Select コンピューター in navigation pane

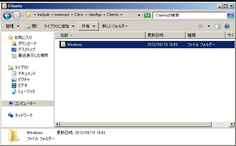pos(25,104)
